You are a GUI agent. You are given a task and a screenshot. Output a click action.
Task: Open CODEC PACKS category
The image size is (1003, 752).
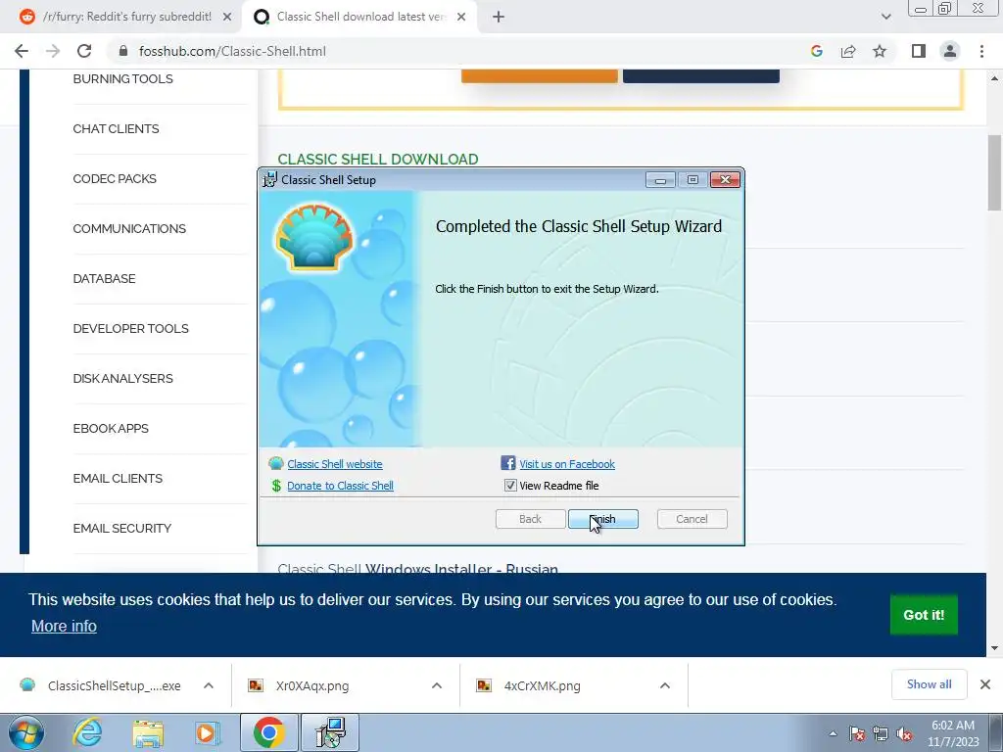coord(115,178)
